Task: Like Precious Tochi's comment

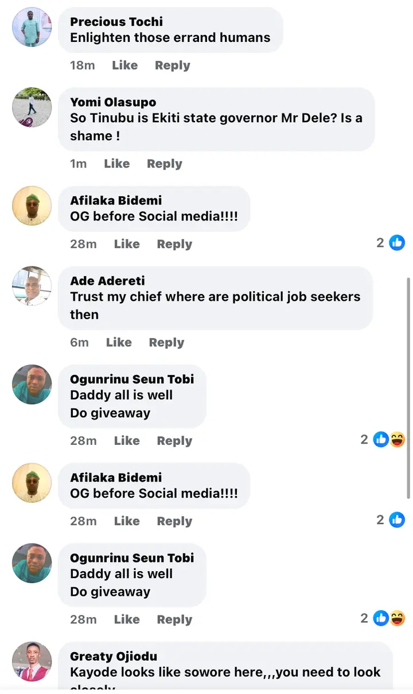Action: click(124, 65)
